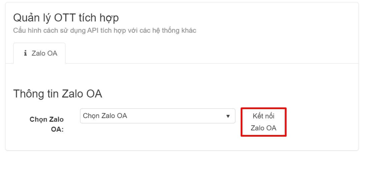Click the word "Kết nối" on the connect button

point(263,116)
